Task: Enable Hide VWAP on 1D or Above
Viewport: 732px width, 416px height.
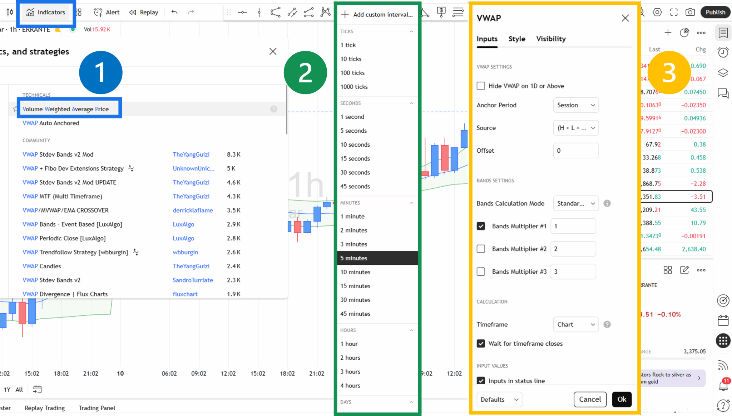Action: click(x=481, y=86)
